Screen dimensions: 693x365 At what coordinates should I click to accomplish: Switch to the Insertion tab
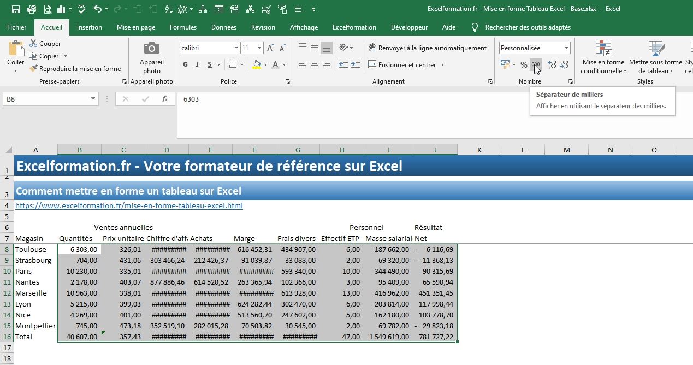89,27
